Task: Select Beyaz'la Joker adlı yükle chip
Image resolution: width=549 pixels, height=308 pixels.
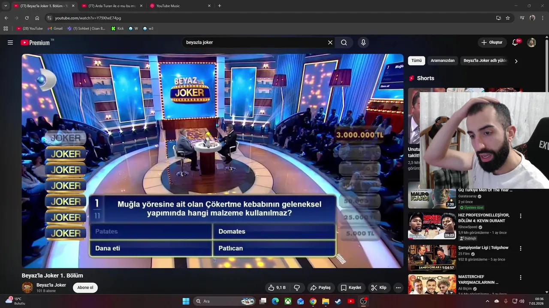Action: pos(485,61)
